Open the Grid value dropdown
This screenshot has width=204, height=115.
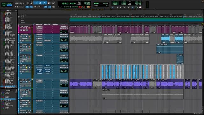click(x=108, y=4)
